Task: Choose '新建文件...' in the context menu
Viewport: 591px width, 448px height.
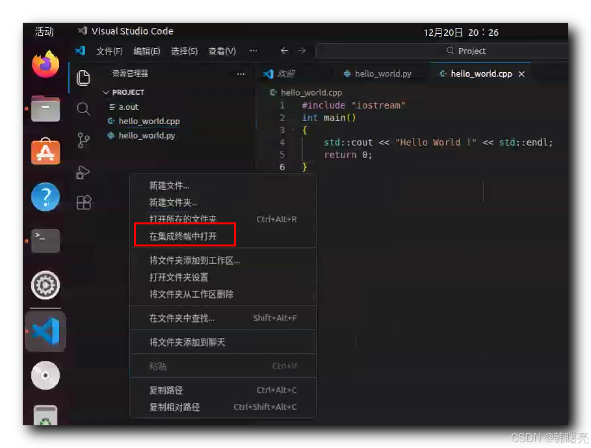Action: pyautogui.click(x=169, y=185)
